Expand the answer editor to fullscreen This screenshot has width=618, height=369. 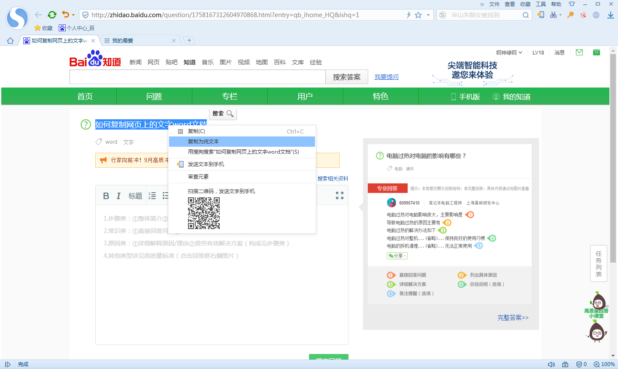(339, 196)
